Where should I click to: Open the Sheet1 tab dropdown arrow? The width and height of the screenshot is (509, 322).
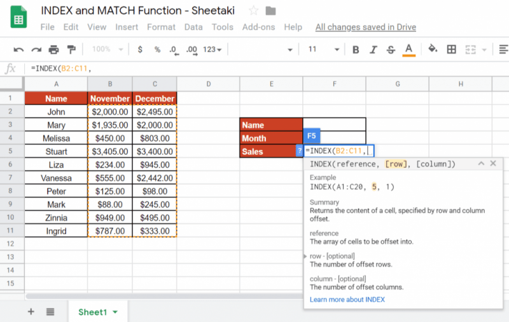click(115, 312)
